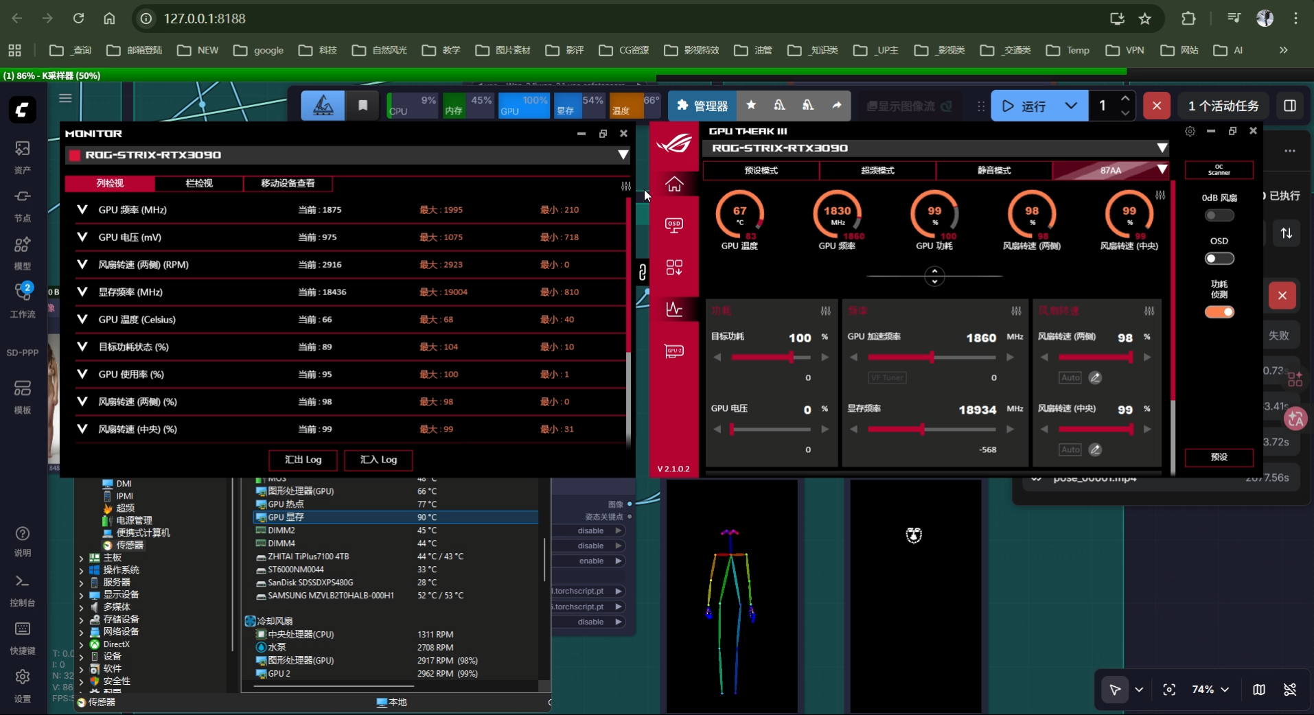This screenshot has width=1314, height=715.
Task: Open the monitor graph page in GPU Tweak
Action: (x=674, y=309)
